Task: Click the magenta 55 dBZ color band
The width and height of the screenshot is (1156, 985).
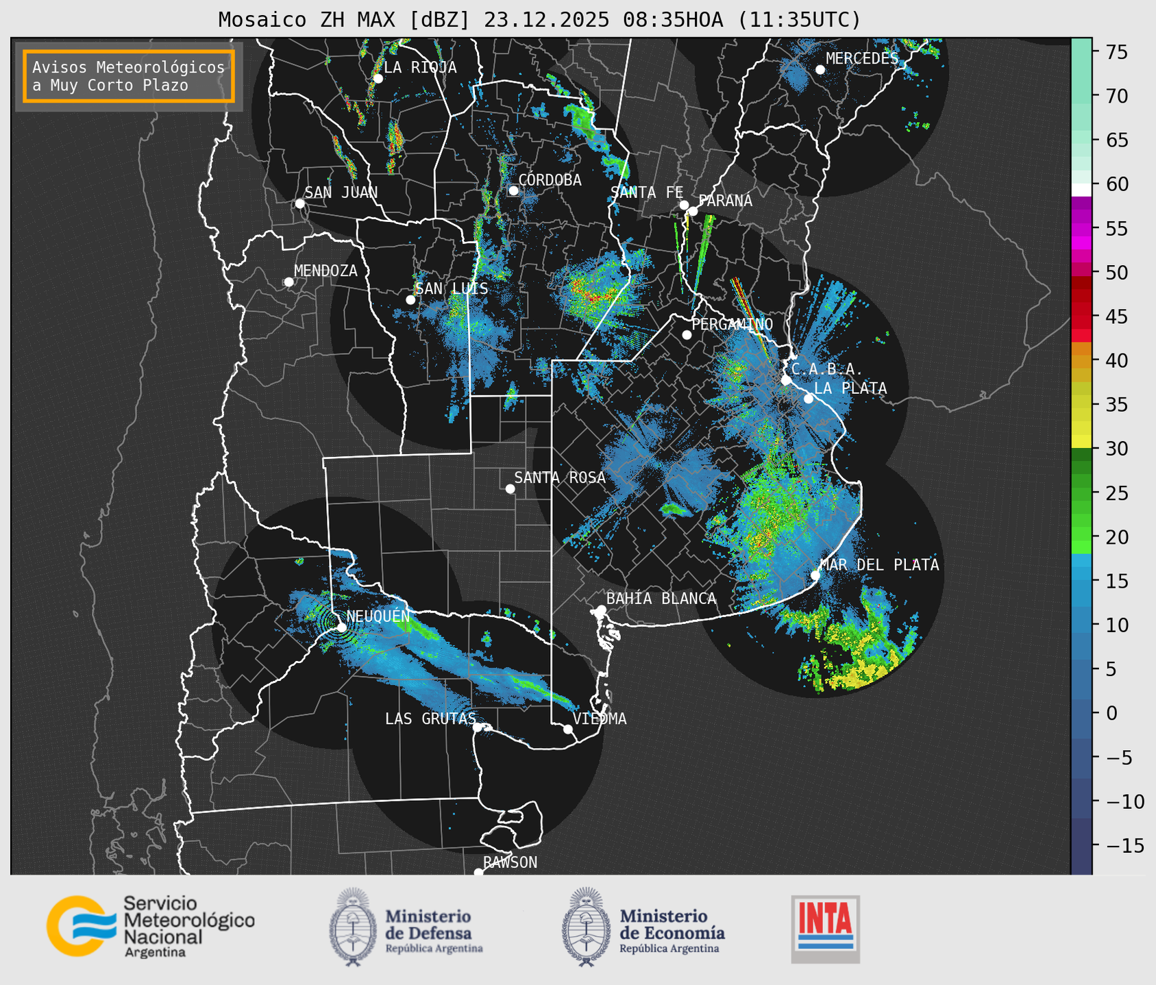Action: point(1081,229)
